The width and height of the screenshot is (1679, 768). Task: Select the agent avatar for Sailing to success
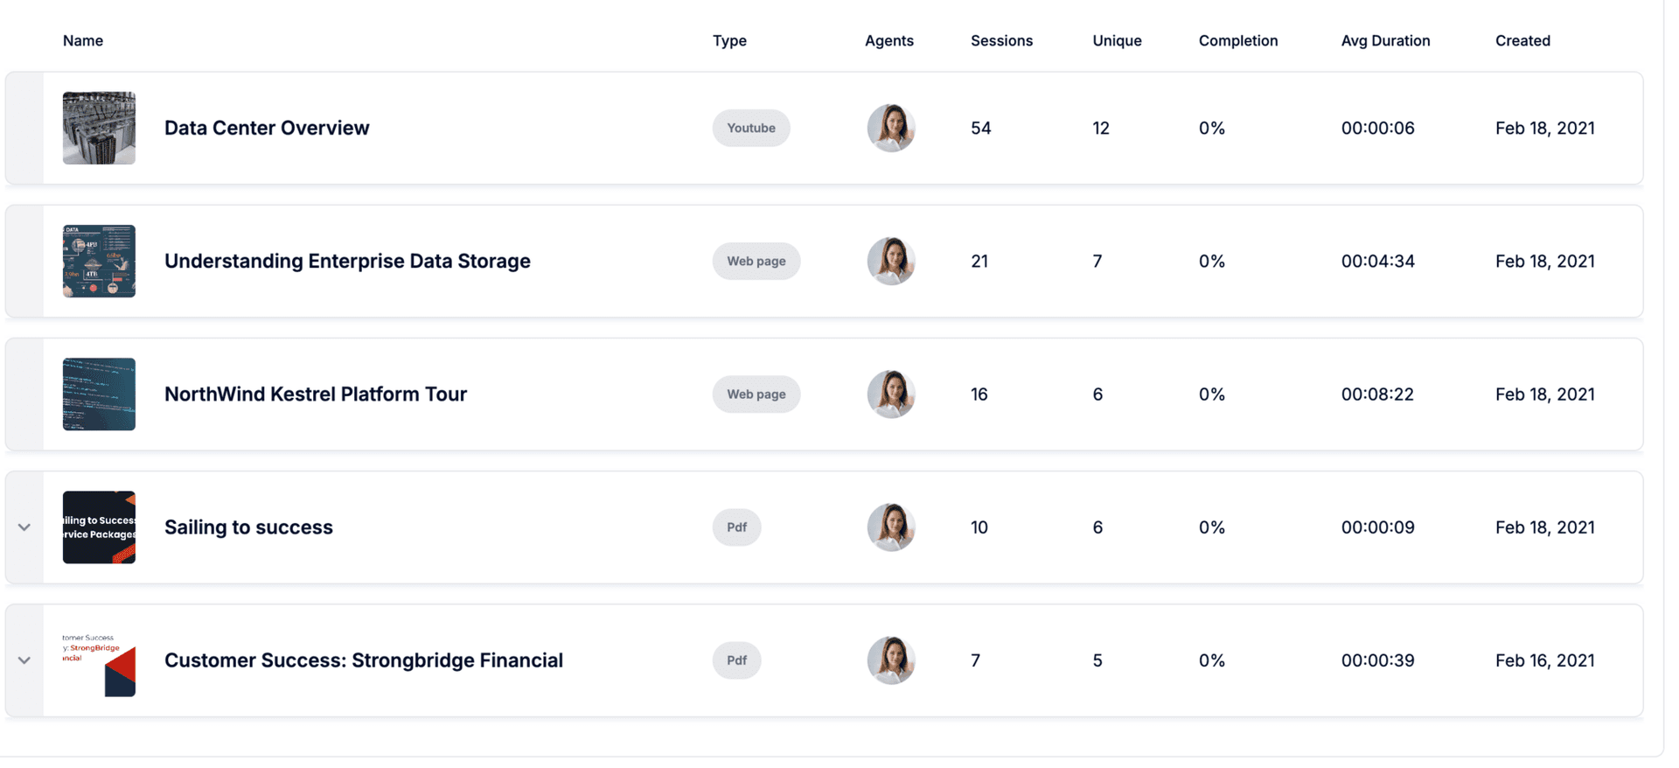[x=891, y=527]
